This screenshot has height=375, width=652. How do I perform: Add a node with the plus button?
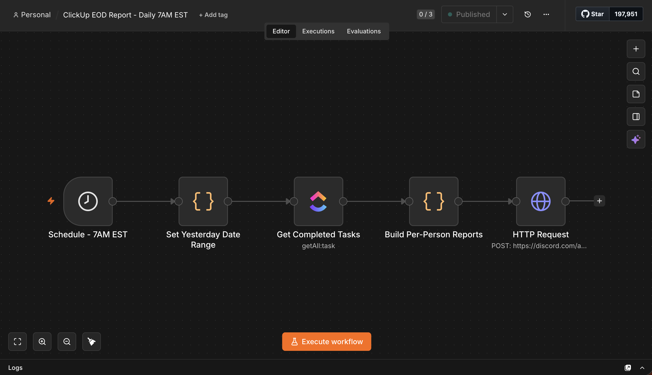pos(636,49)
